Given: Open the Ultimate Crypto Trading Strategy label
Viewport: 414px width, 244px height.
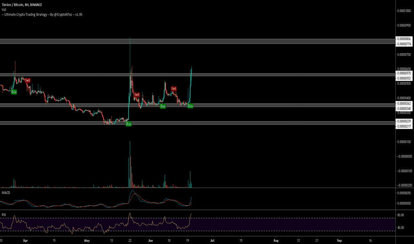Looking at the screenshot, I should pos(42,15).
